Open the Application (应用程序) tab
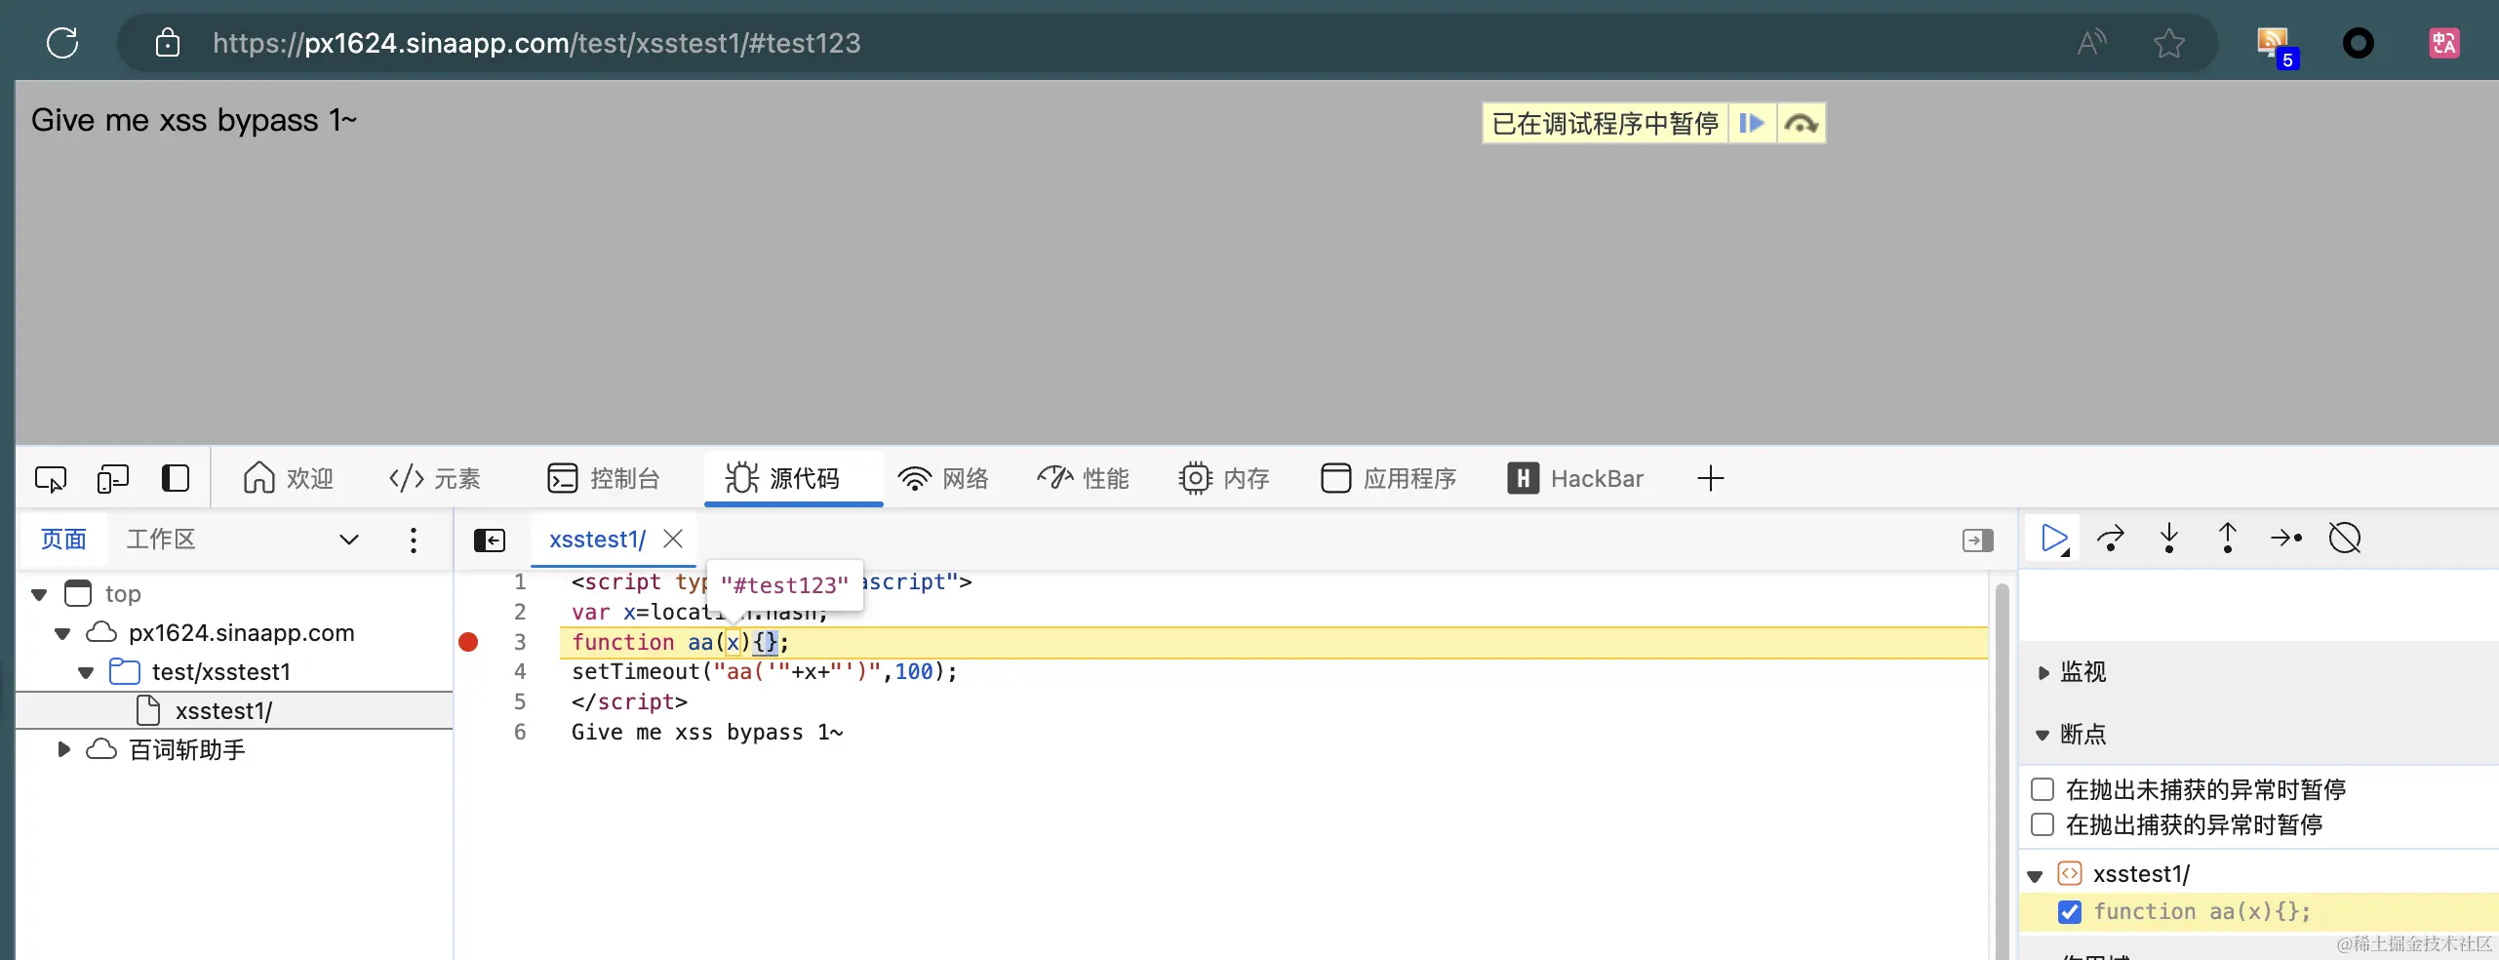This screenshot has height=960, width=2499. pyautogui.click(x=1389, y=479)
